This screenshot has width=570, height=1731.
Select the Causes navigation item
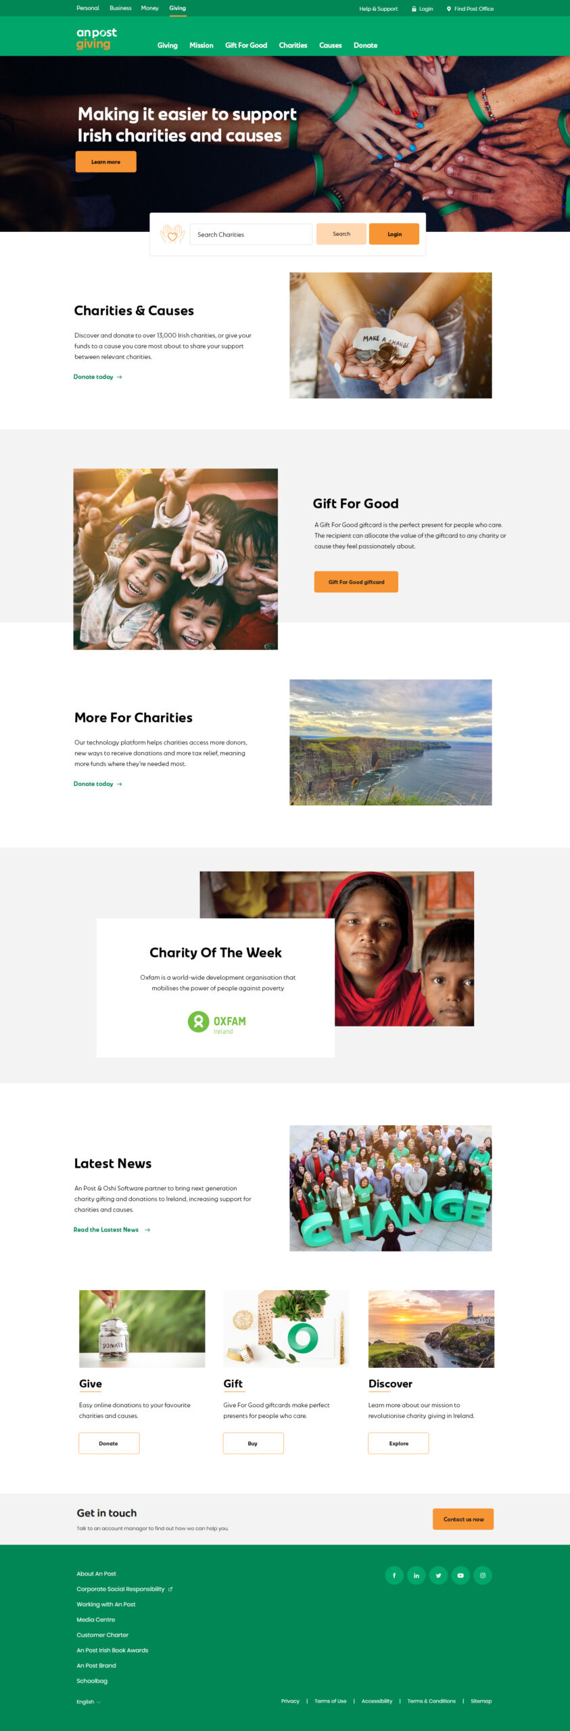[x=330, y=45]
